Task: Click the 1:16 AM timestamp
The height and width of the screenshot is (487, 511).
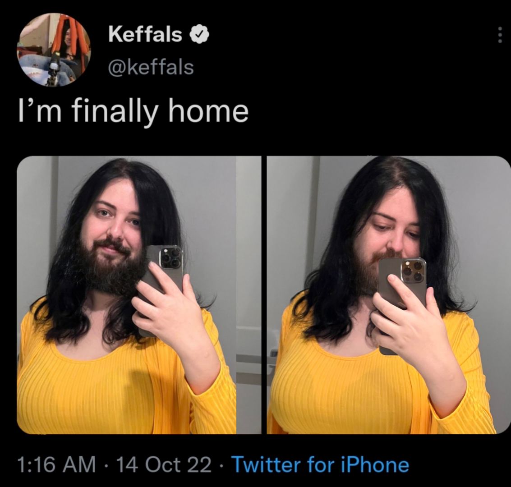Action: [x=56, y=465]
